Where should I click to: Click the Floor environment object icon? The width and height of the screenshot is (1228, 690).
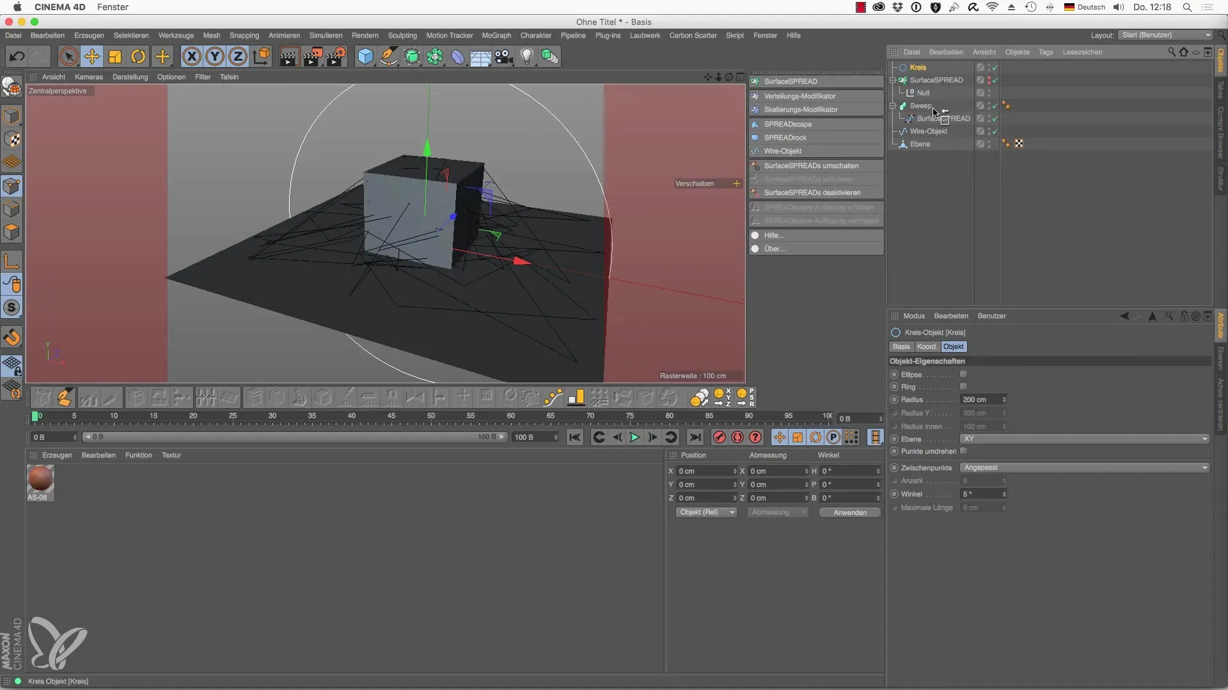[480, 57]
